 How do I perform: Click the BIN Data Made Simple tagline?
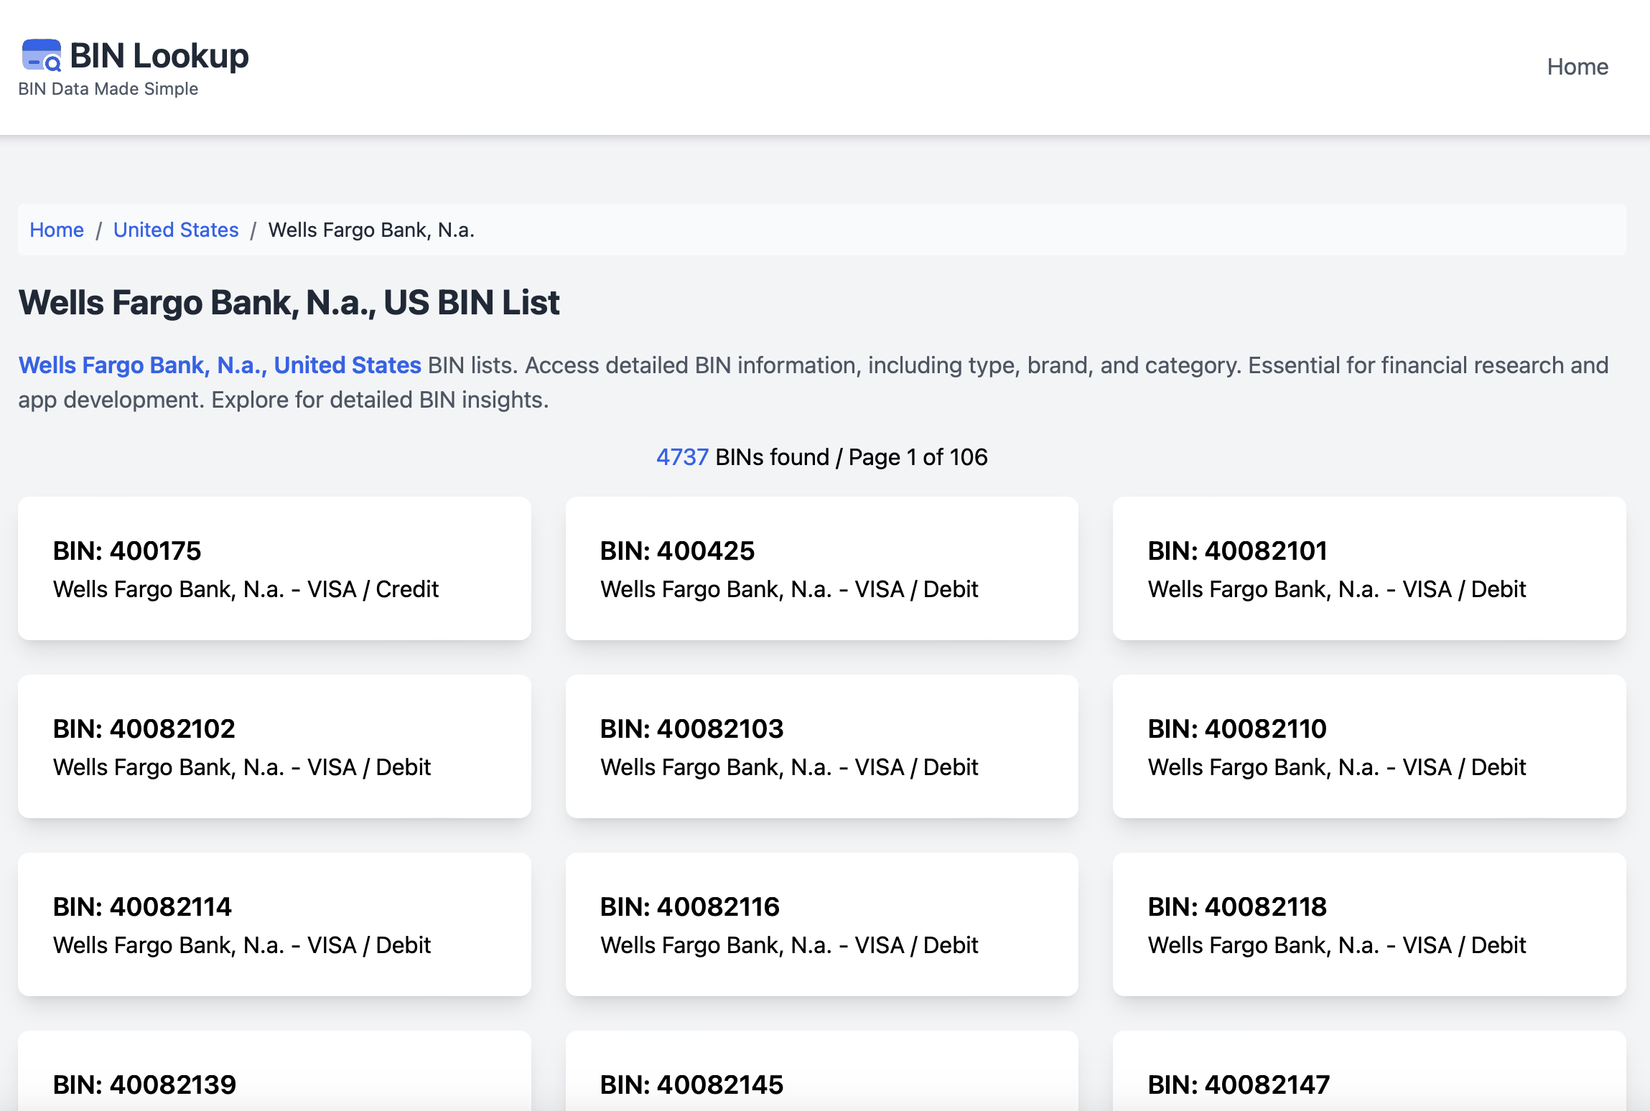[x=108, y=89]
